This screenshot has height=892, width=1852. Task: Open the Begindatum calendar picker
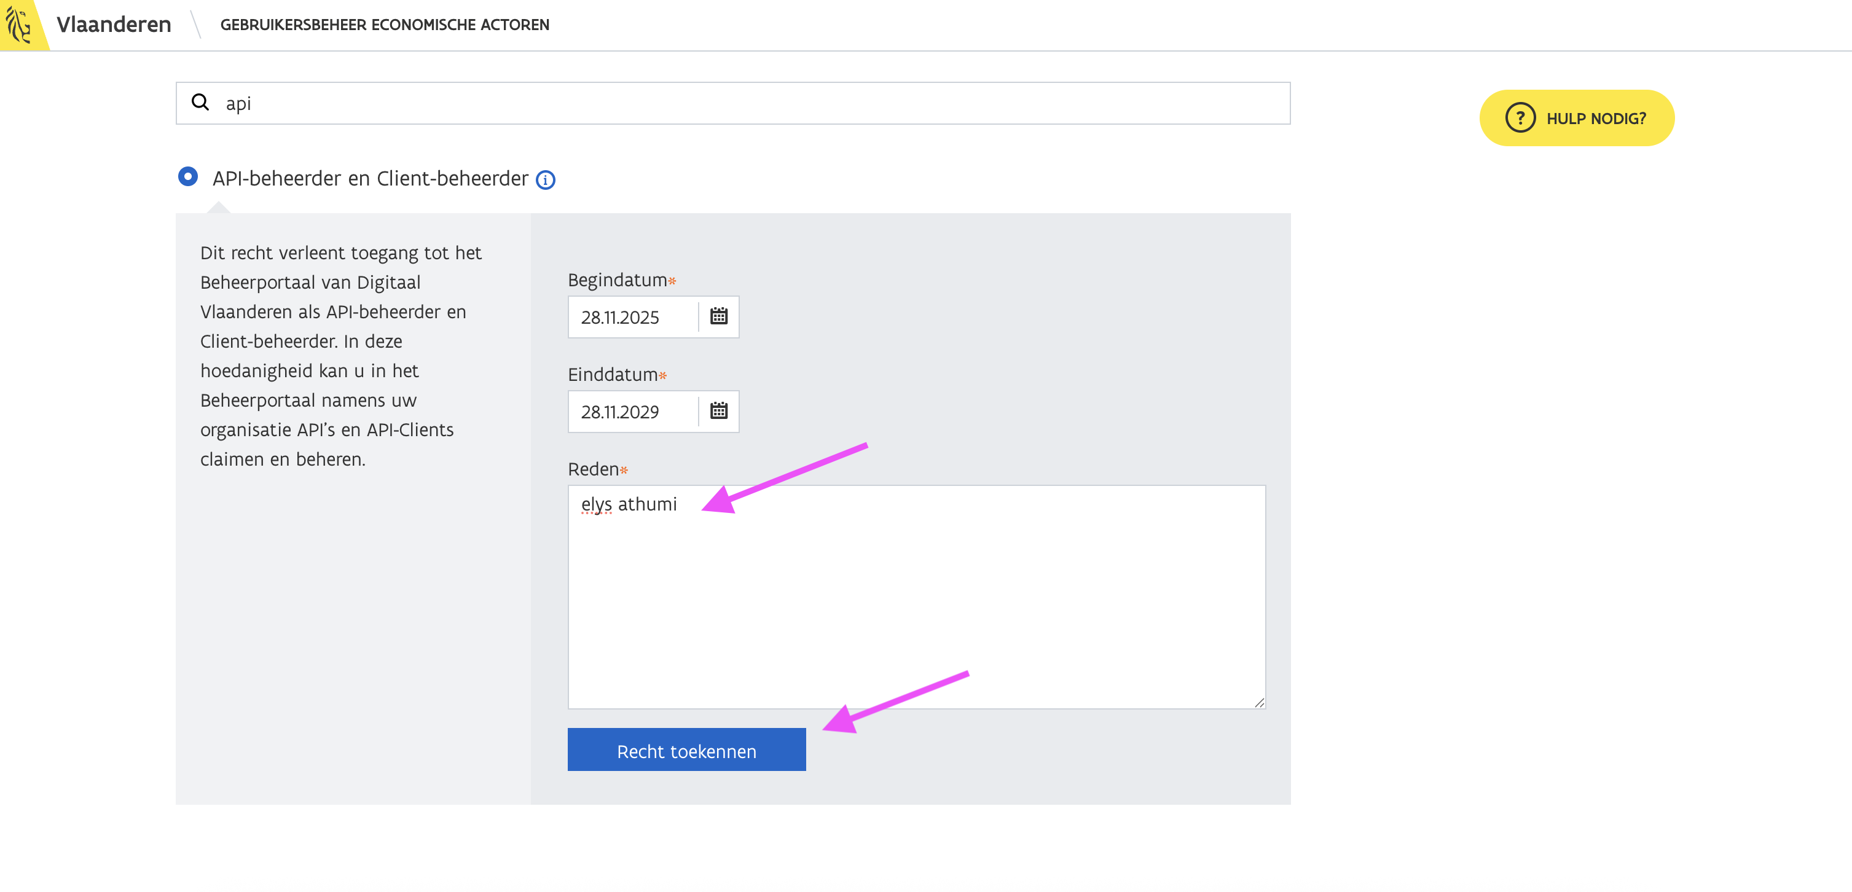tap(718, 316)
